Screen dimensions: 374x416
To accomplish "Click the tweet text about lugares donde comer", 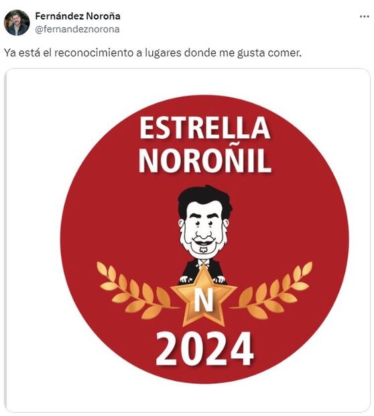I will point(153,53).
